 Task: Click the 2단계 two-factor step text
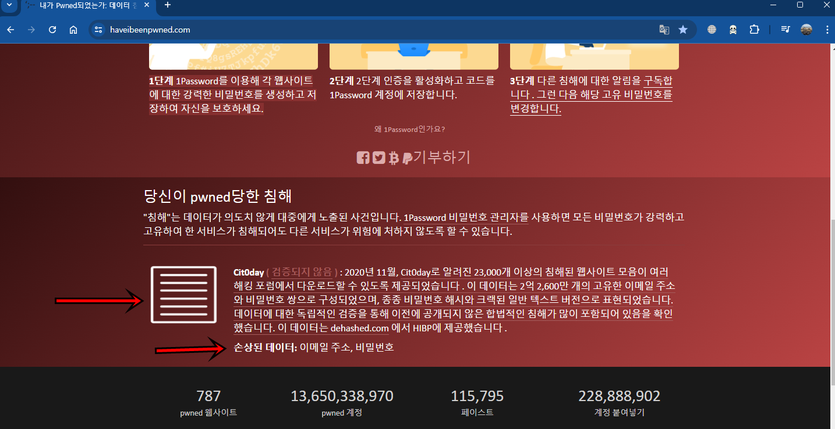pyautogui.click(x=412, y=88)
